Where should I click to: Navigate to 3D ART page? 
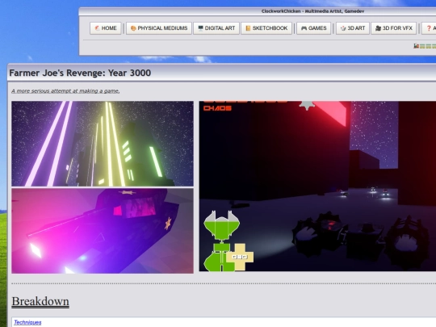[353, 28]
